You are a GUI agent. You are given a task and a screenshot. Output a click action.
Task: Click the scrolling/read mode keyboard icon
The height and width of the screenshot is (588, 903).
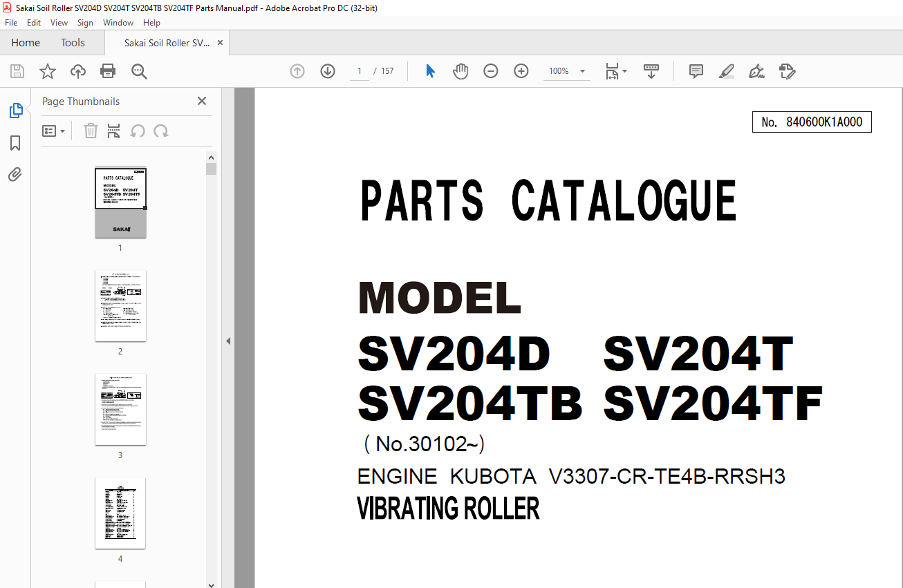[651, 71]
